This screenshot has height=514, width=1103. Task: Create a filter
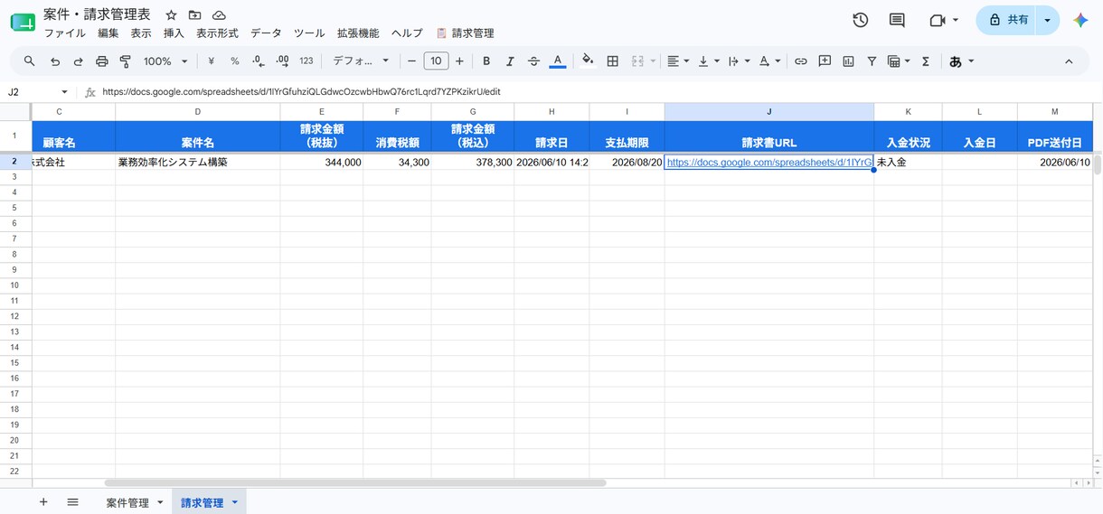point(872,61)
